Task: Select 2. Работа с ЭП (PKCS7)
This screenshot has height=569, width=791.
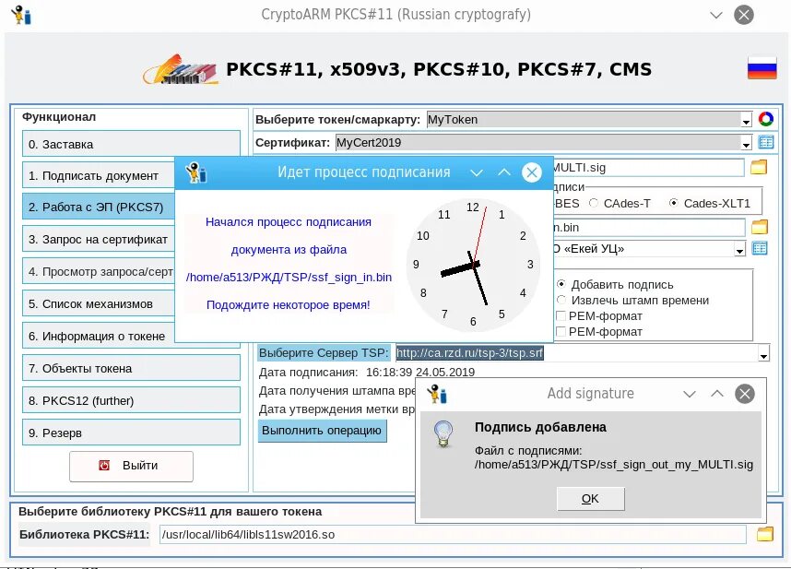Action: tap(99, 207)
